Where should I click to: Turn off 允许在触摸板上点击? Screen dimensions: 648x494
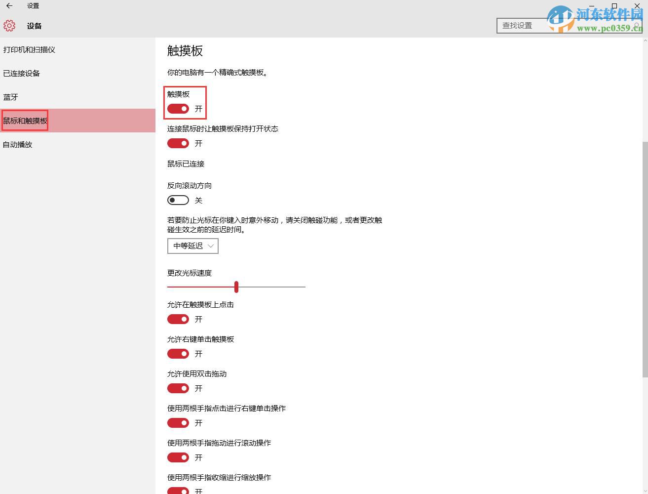tap(178, 319)
